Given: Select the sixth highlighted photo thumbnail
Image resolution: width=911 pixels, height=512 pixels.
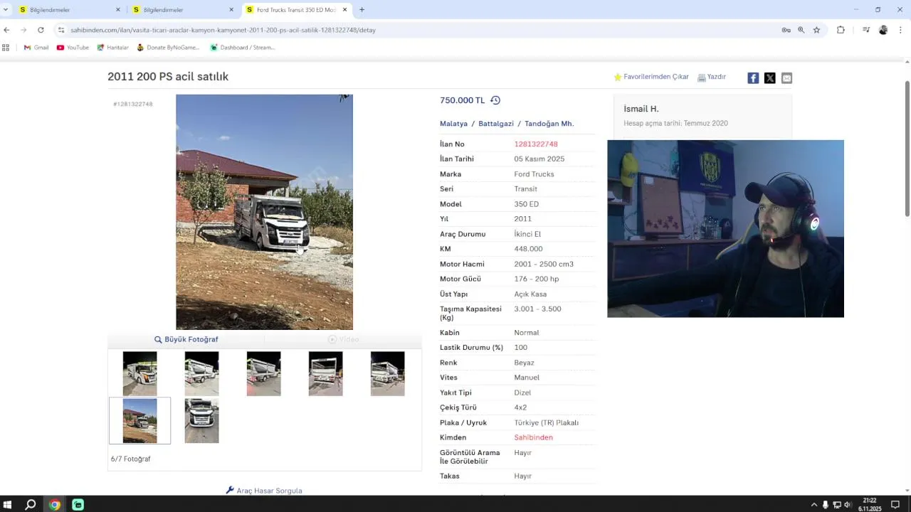Looking at the screenshot, I should (139, 420).
